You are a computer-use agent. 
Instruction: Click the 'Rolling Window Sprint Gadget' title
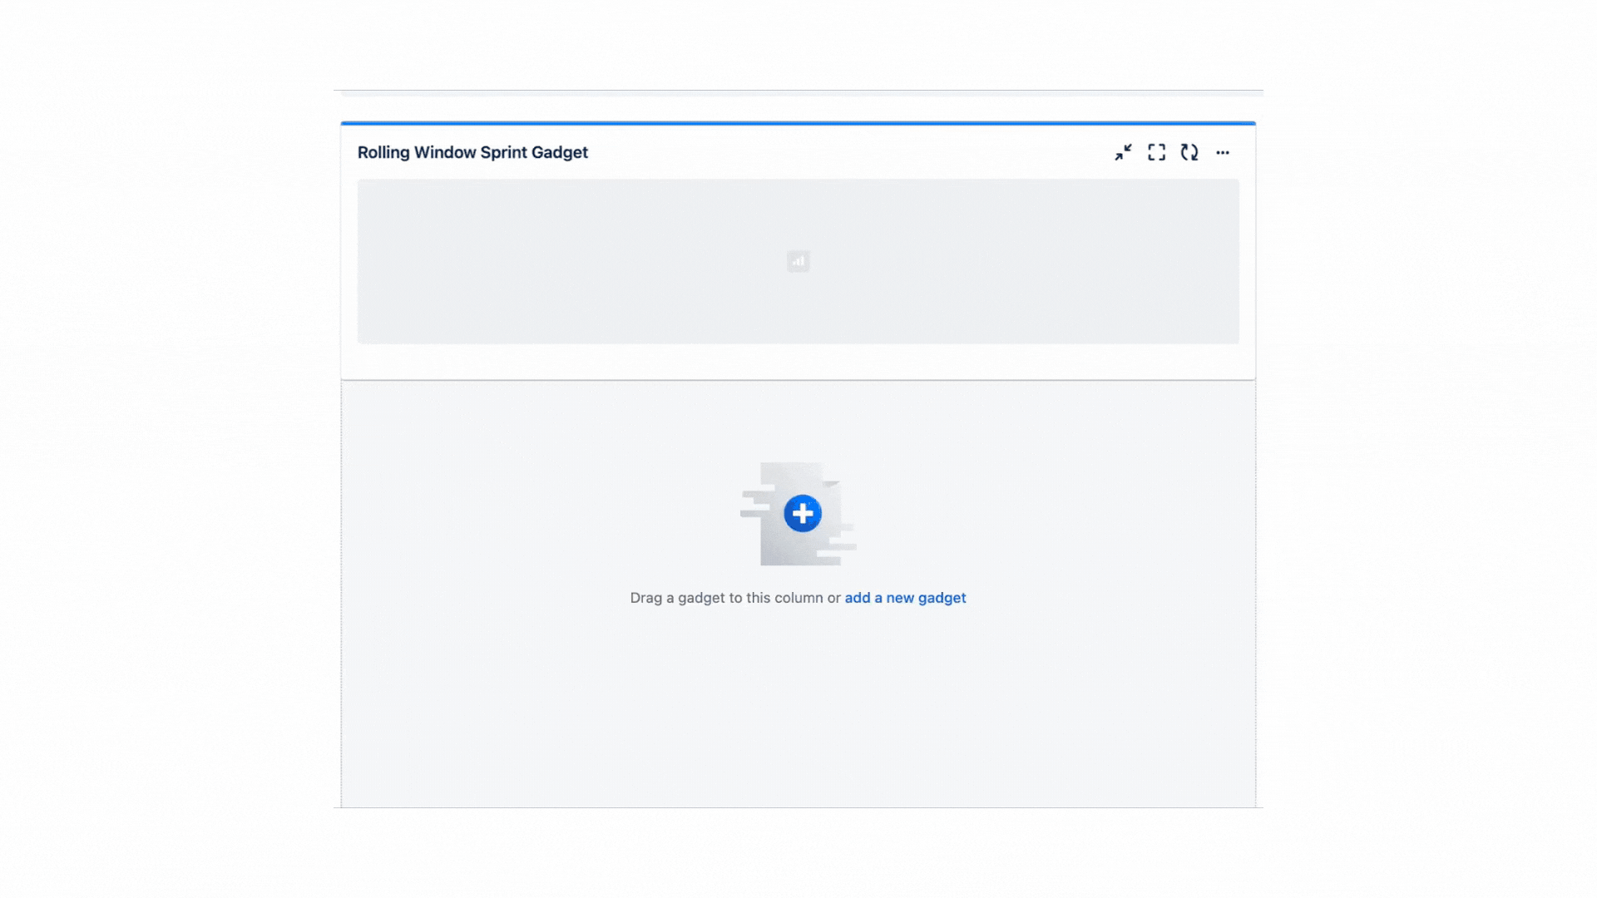tap(472, 151)
